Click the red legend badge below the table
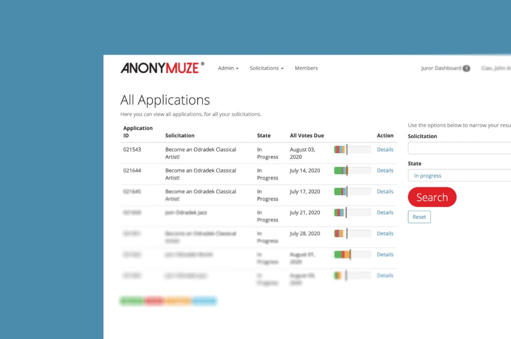This screenshot has height=339, width=511. [154, 301]
